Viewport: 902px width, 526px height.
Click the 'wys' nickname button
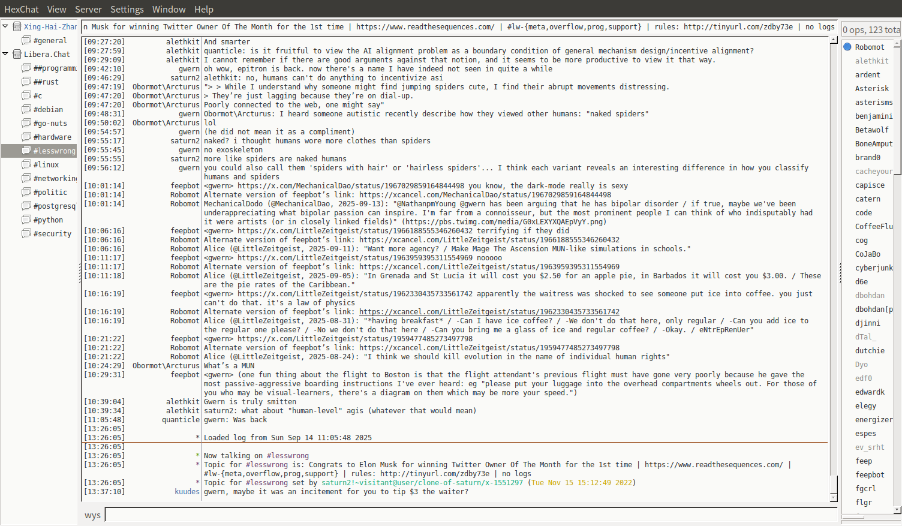pos(92,515)
